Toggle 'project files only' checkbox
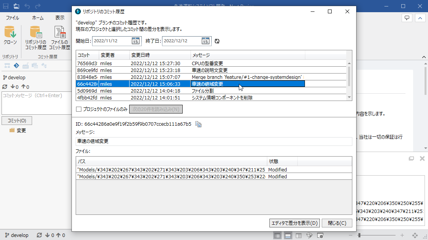This screenshot has width=428, height=240. coord(79,109)
